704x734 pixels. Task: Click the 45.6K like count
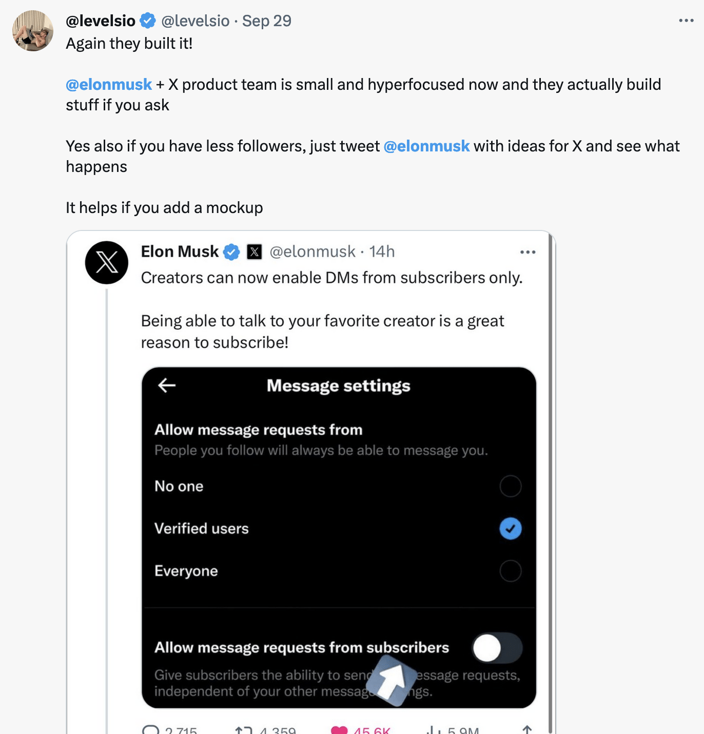coord(372,730)
